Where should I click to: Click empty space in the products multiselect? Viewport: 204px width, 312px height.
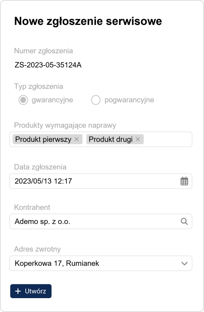(167, 139)
